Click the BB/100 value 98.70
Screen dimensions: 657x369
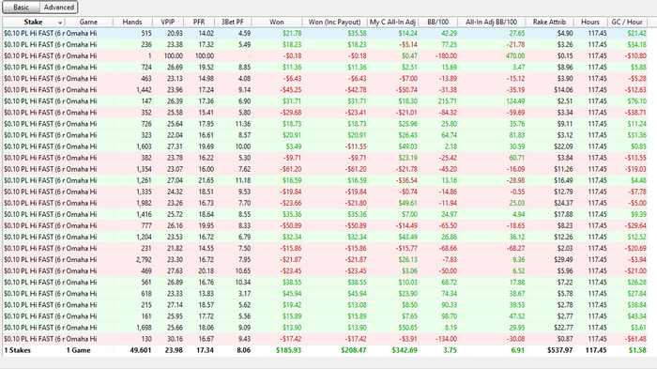[x=449, y=316]
